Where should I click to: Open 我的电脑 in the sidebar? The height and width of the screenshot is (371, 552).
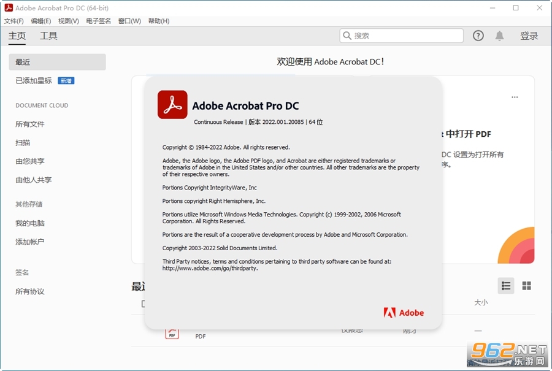(x=30, y=223)
